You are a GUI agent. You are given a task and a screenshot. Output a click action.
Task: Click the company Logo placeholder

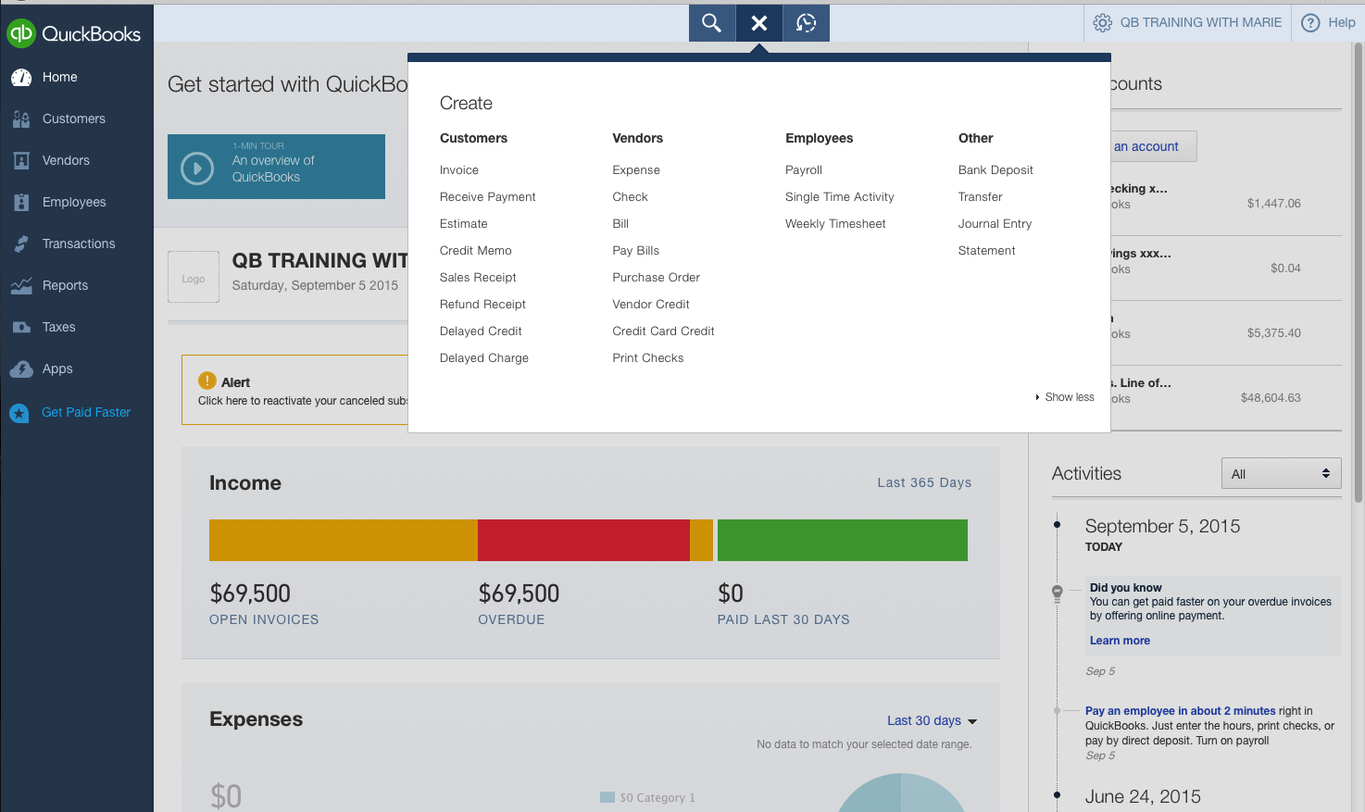[194, 277]
